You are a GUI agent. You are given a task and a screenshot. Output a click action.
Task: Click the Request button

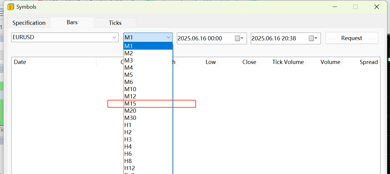coord(352,38)
